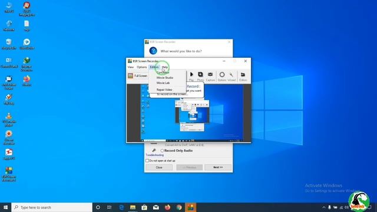377x212 pixels.
Task: Open the Editors toolbar icon
Action: 243,77
